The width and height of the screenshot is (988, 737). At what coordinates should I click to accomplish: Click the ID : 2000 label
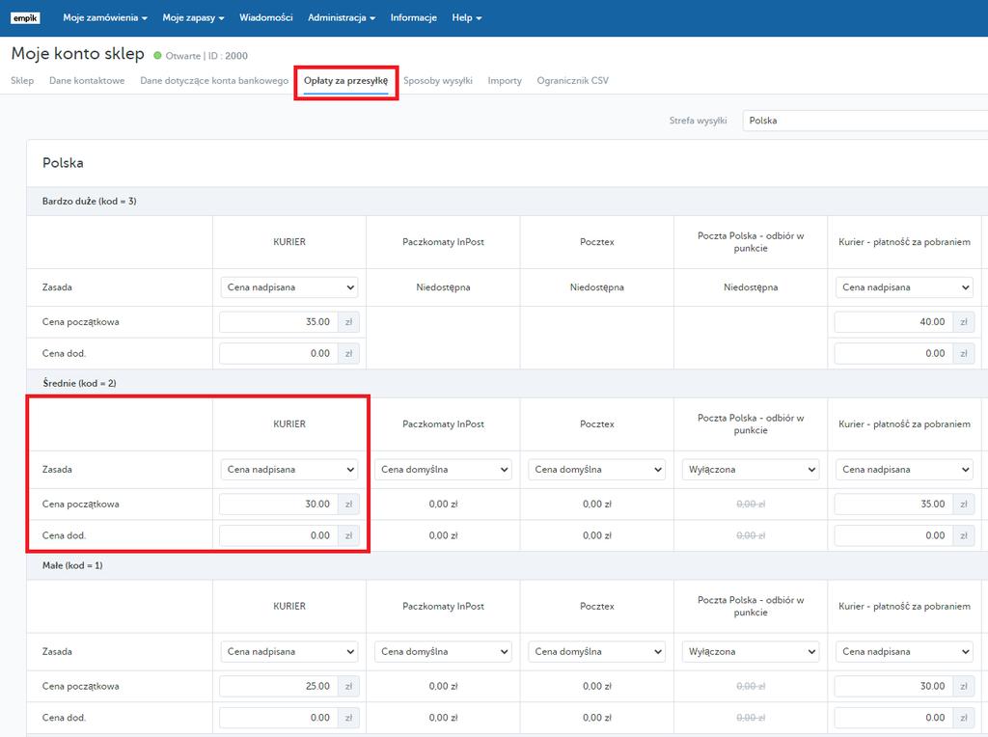pyautogui.click(x=228, y=55)
